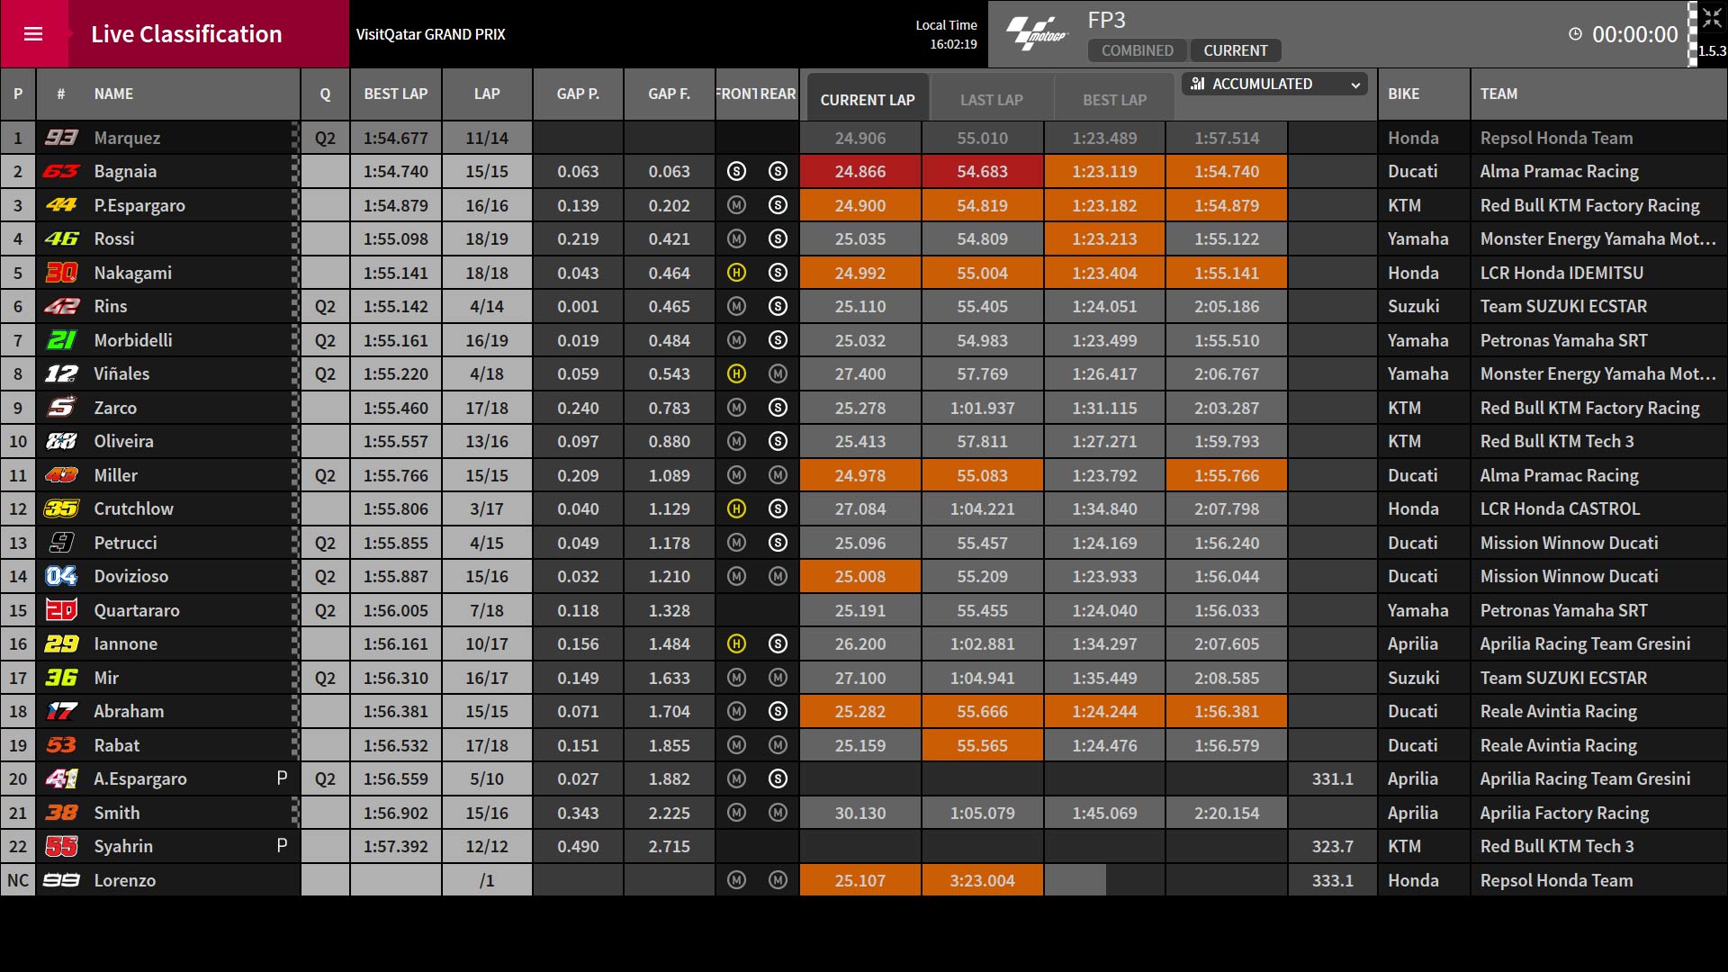Click Rins best lap 1:55.142
Screen dimensions: 1728x972
(x=396, y=306)
